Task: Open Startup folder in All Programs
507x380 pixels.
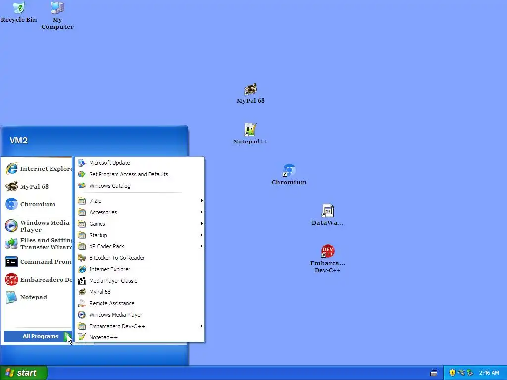Action: click(140, 235)
